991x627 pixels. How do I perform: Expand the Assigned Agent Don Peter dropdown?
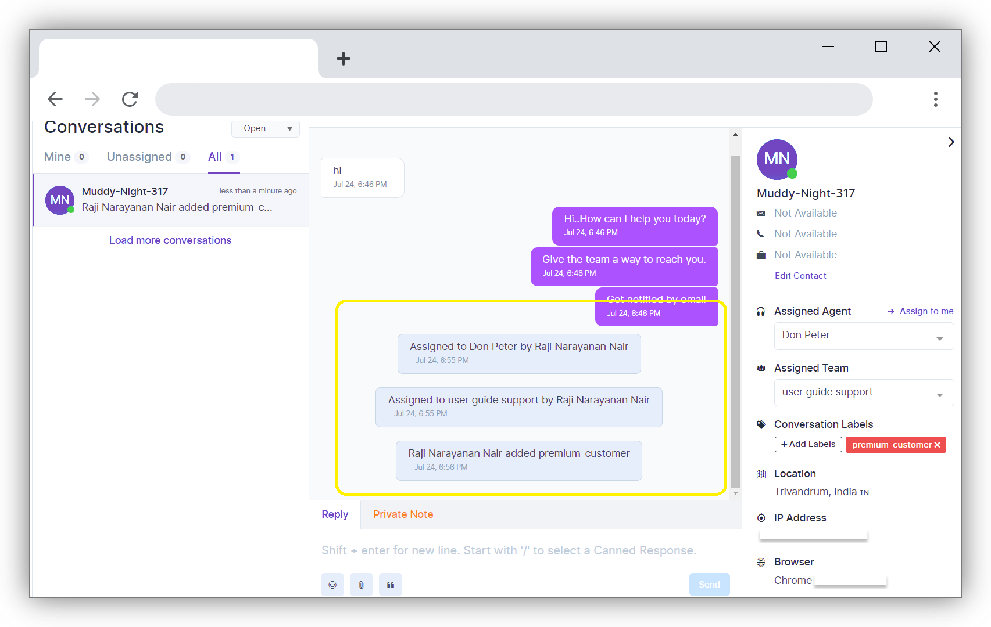tap(863, 336)
